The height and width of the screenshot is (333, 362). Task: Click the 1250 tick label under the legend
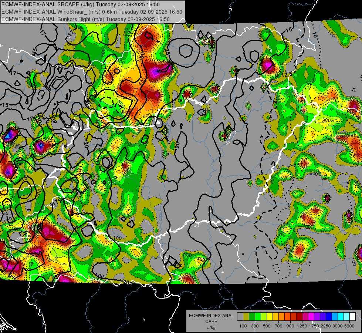pyautogui.click(x=302, y=326)
